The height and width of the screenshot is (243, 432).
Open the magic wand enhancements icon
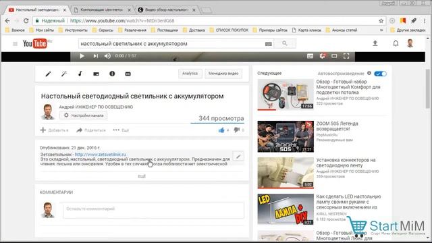[x=64, y=74]
